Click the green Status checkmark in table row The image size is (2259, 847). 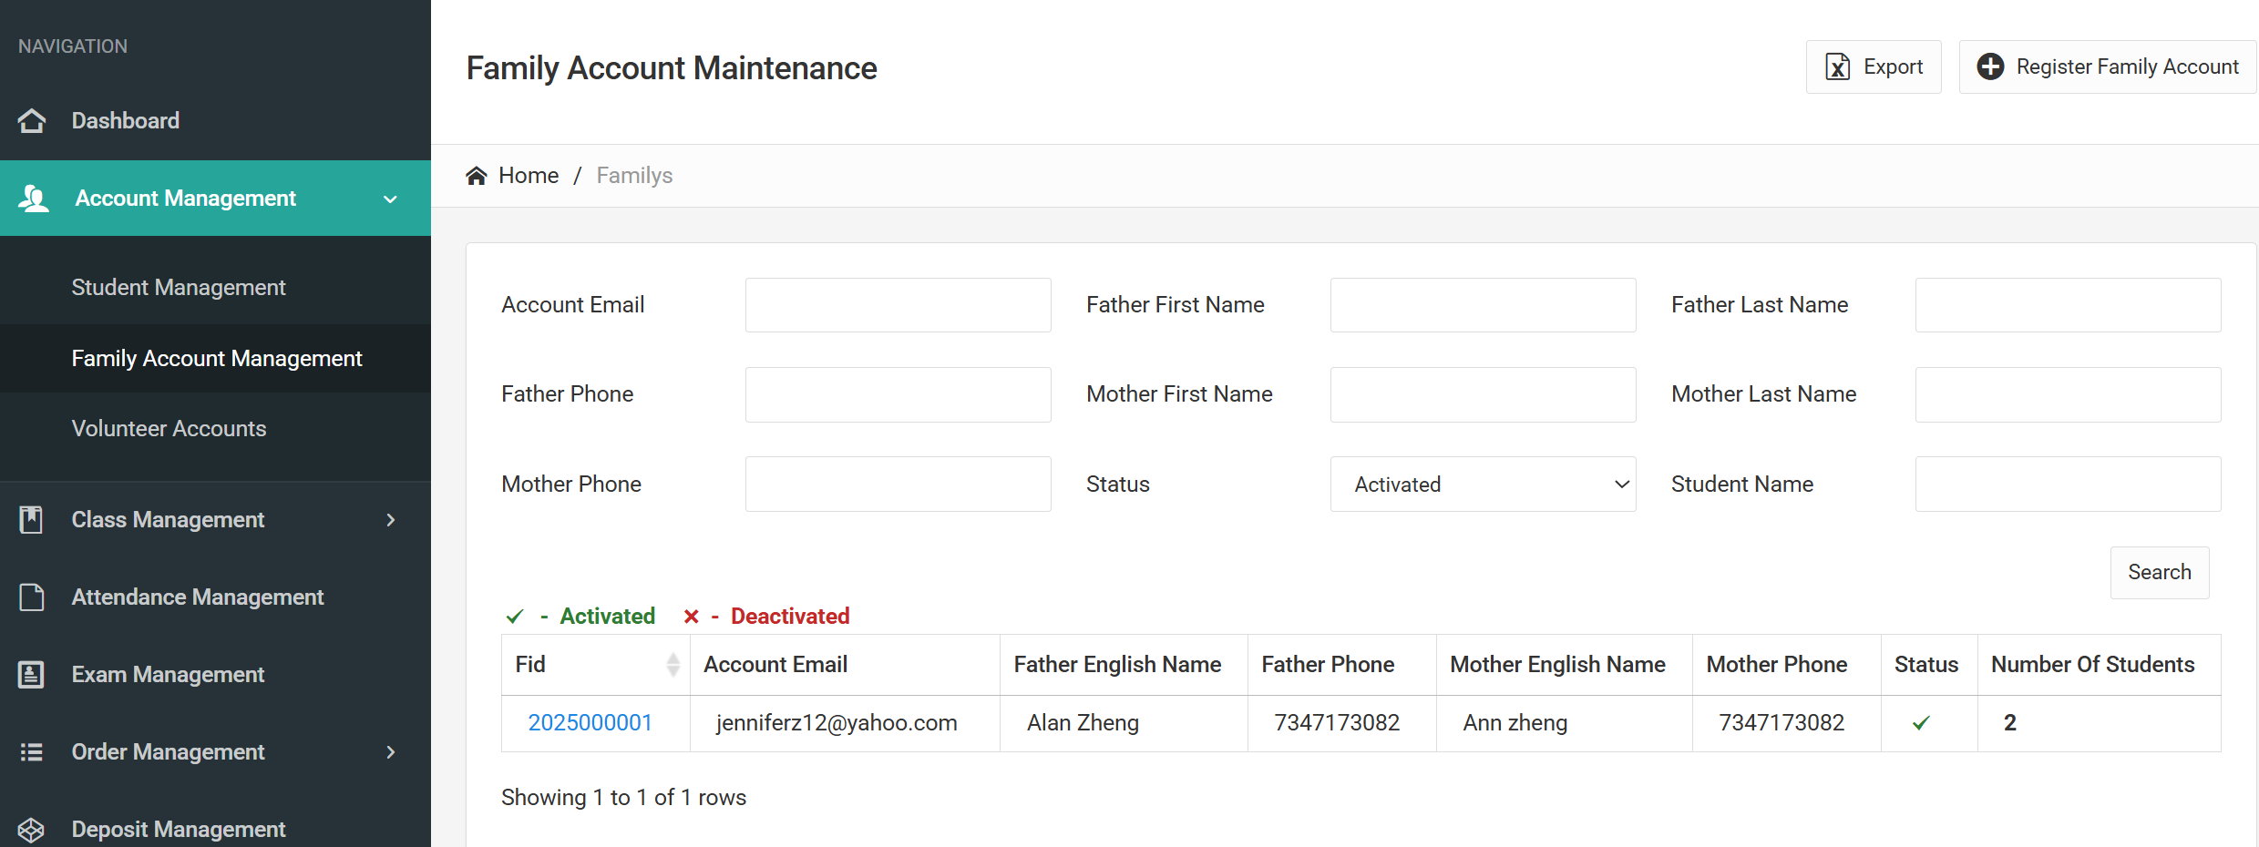[1921, 723]
